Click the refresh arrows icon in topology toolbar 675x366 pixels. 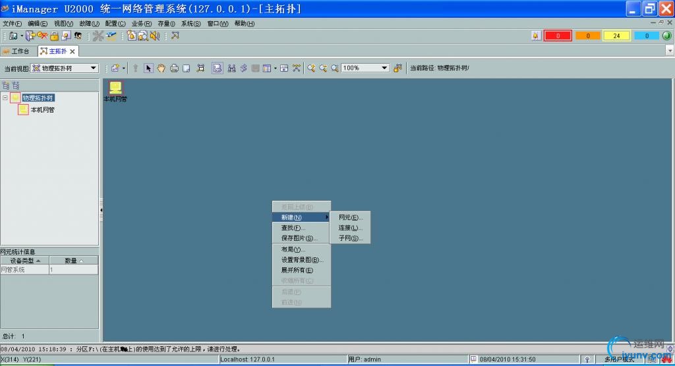click(244, 68)
